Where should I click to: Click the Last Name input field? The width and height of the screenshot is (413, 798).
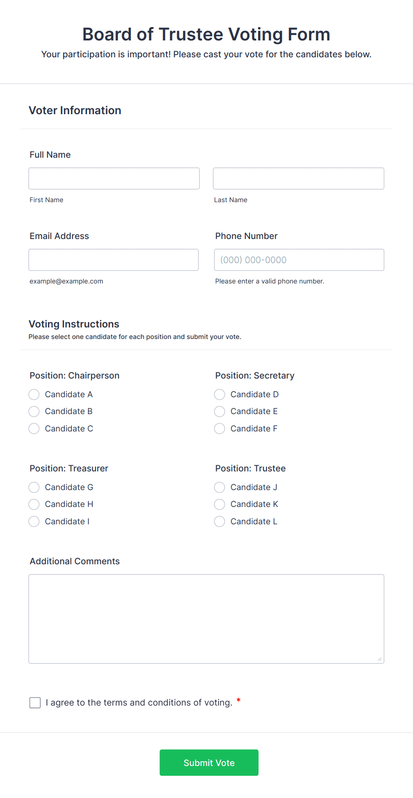click(298, 178)
